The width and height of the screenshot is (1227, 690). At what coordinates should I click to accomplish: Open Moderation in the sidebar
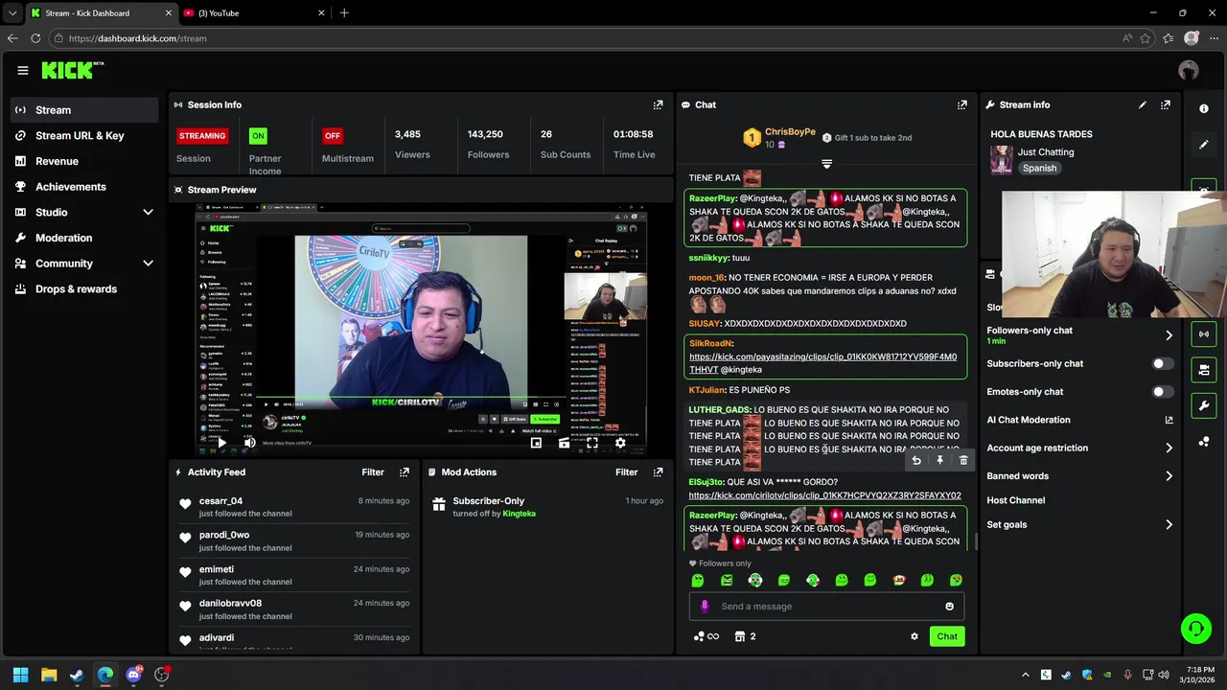pos(84,238)
